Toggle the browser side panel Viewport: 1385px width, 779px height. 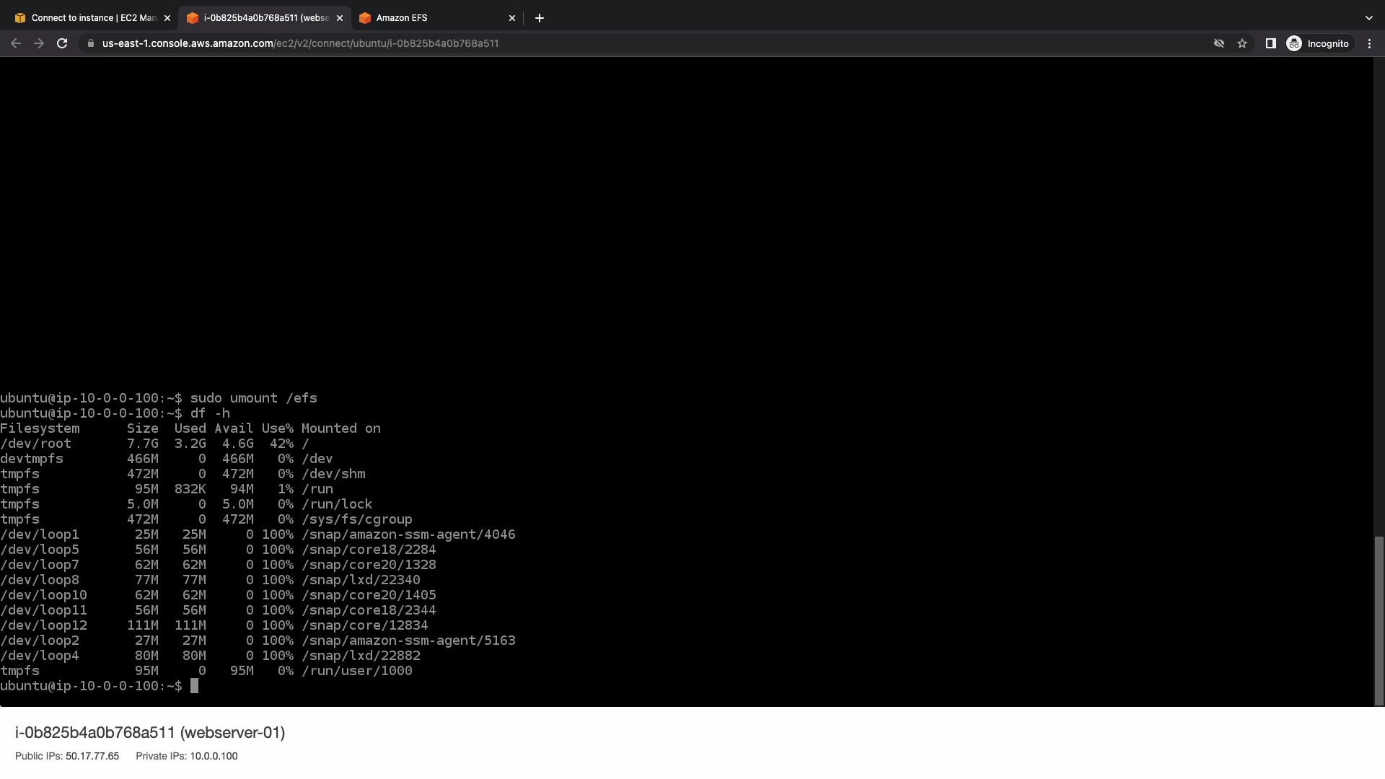pyautogui.click(x=1271, y=43)
